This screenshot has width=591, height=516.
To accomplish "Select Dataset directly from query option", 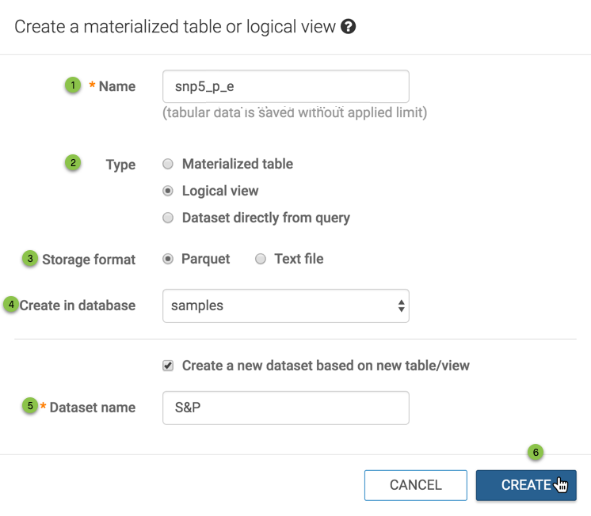I will coord(168,218).
